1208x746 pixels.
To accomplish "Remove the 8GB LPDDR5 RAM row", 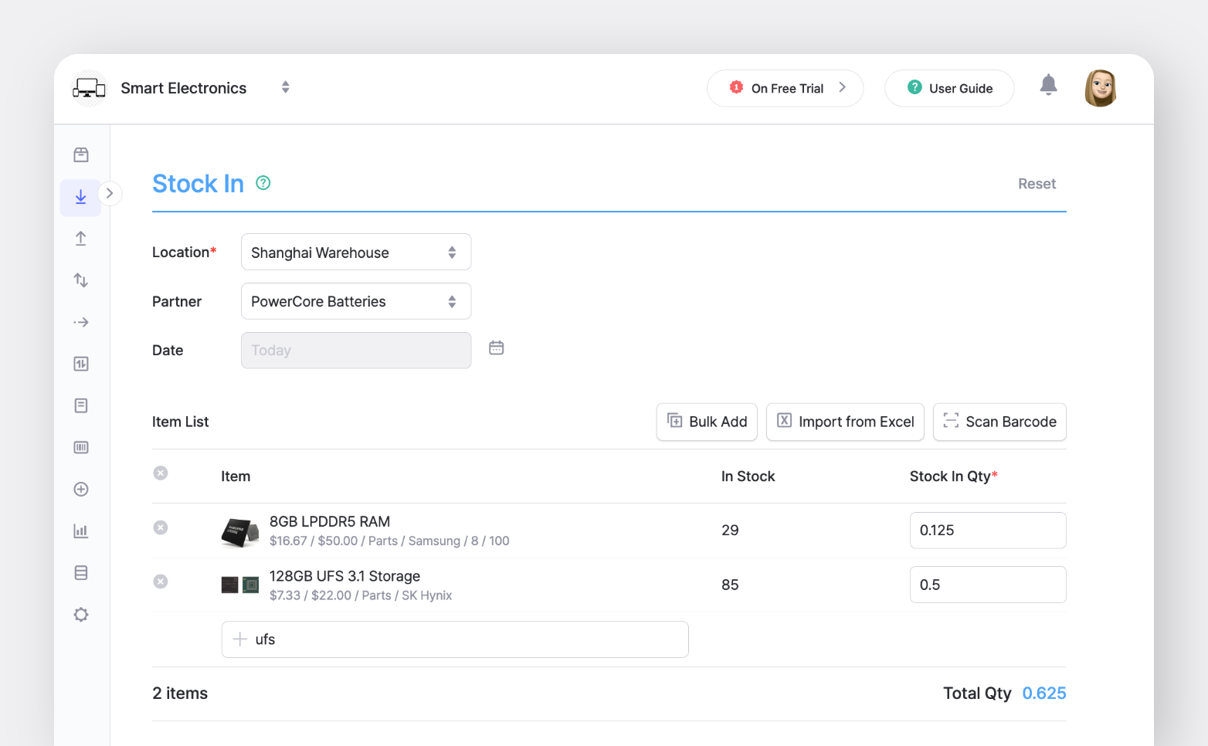I will pyautogui.click(x=161, y=527).
